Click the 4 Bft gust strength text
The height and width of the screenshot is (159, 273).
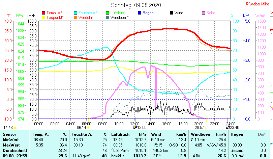197,156
